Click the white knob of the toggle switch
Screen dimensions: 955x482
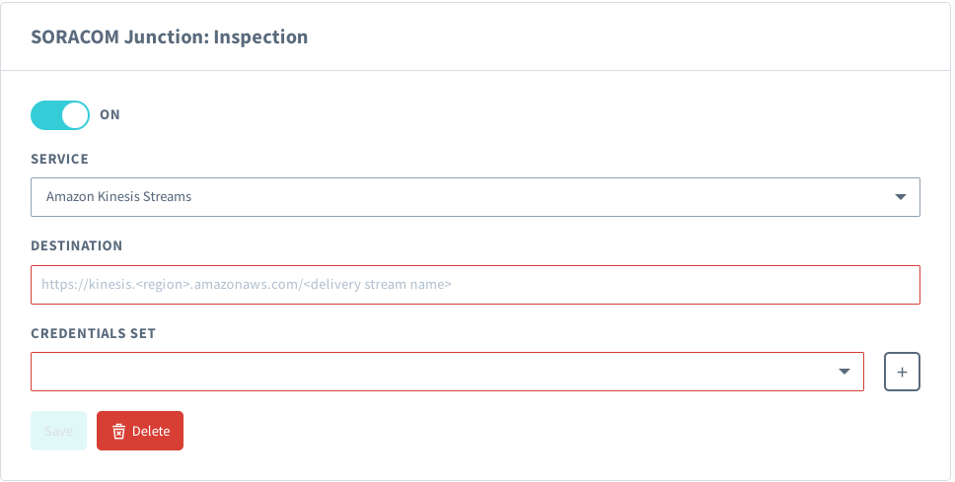coord(75,115)
